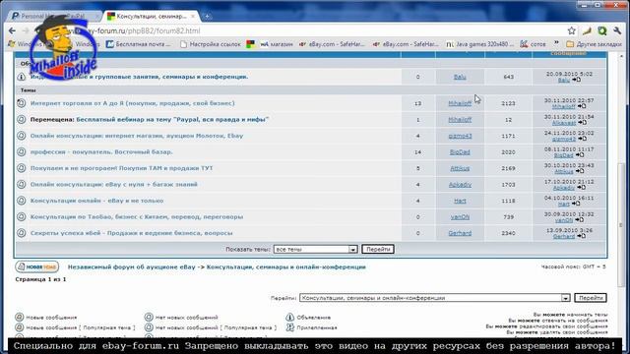Click the topic icon beside Консультации онлайн - eBay и не только

click(x=22, y=201)
